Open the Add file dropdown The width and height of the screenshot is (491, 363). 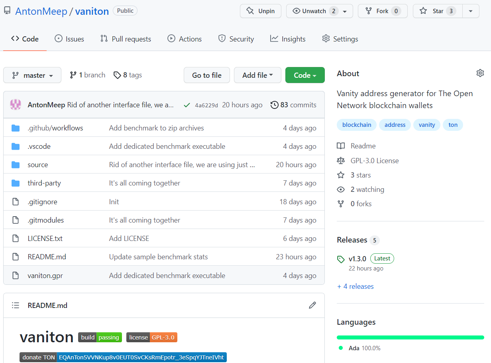coord(257,75)
